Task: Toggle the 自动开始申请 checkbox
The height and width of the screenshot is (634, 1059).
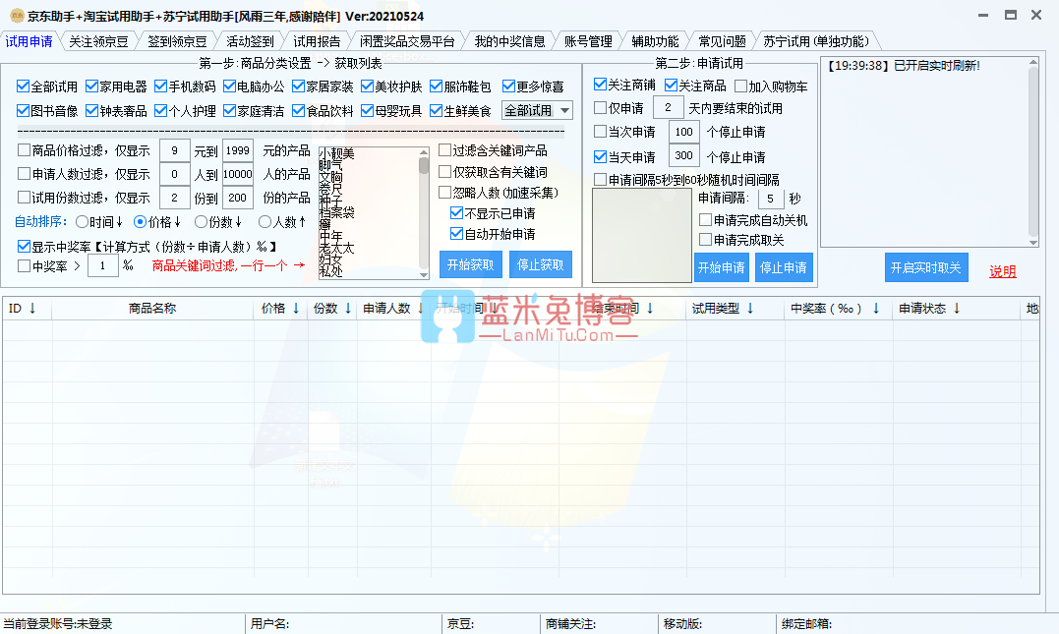Action: tap(456, 234)
